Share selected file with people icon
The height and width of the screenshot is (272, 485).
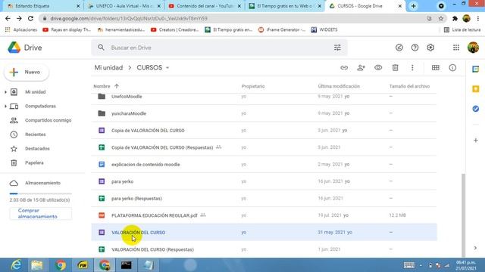pyautogui.click(x=361, y=67)
